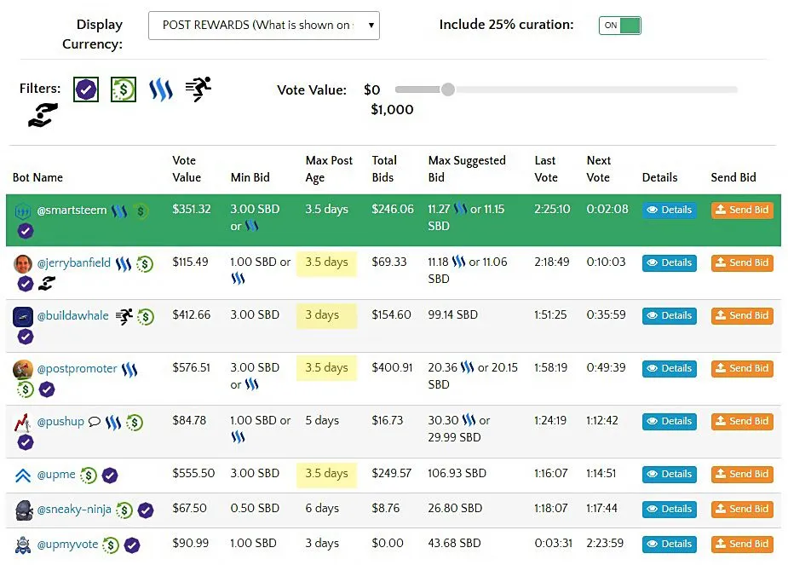The width and height of the screenshot is (788, 565).
Task: Send Bid to @upme
Action: [x=742, y=474]
